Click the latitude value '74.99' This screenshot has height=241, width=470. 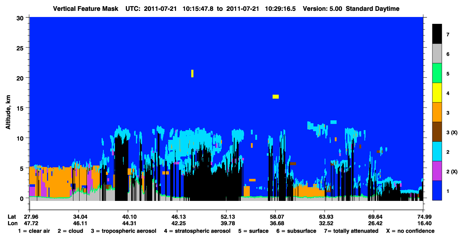tap(424, 217)
